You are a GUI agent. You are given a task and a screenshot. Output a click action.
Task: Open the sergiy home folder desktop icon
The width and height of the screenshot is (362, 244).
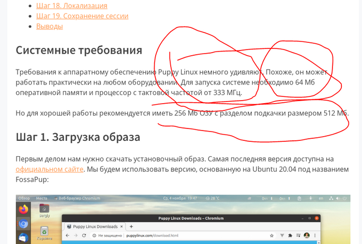pyautogui.click(x=44, y=209)
